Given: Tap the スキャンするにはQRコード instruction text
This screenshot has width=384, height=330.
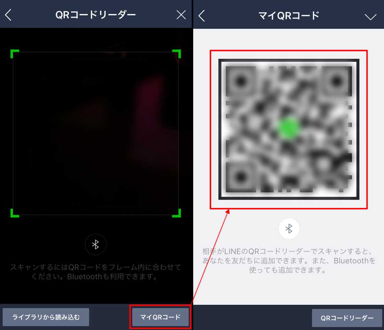Looking at the screenshot, I should [96, 272].
